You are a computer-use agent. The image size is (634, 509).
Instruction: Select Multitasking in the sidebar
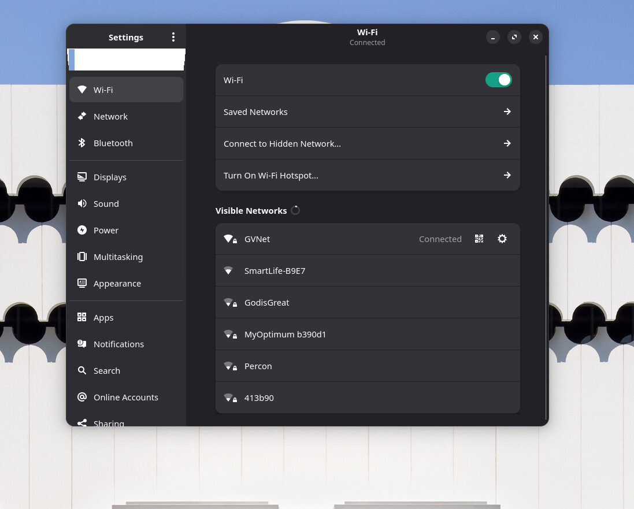click(118, 257)
